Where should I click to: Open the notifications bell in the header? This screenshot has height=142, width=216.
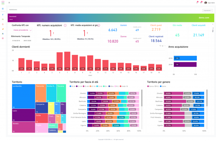pyautogui.click(x=197, y=3)
